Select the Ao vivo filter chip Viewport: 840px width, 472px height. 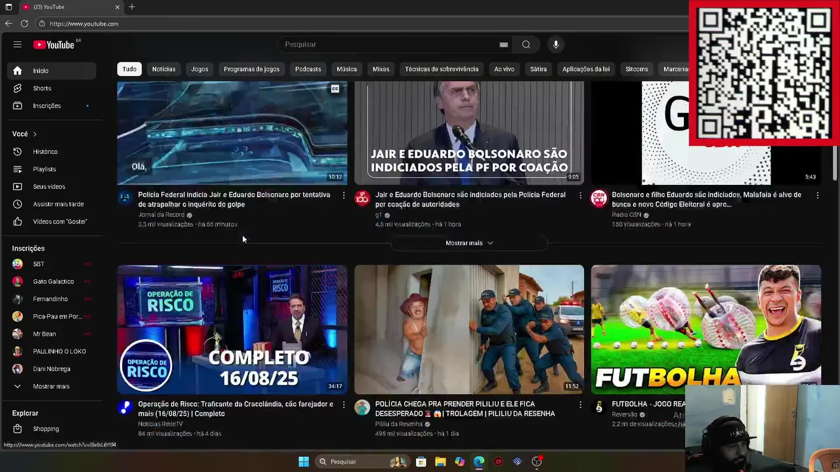click(x=504, y=69)
